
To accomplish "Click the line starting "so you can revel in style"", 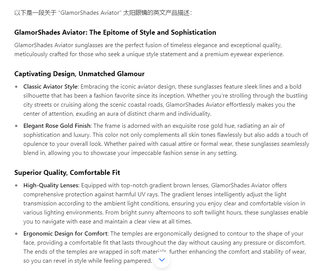I will (87, 261).
